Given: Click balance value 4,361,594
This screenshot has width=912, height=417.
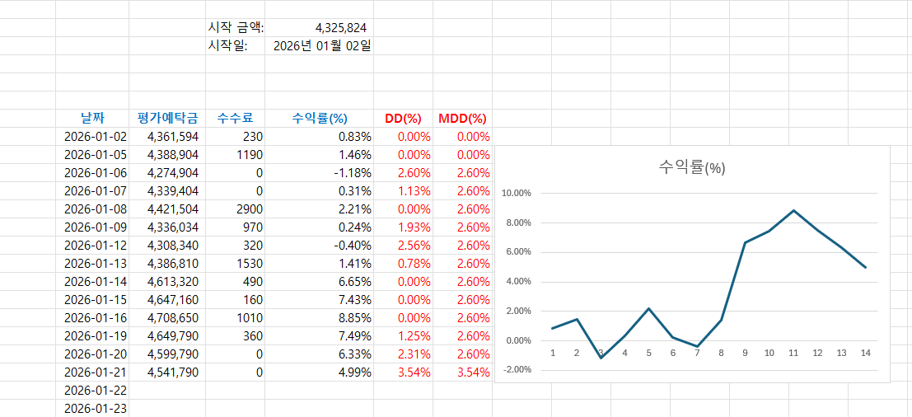Looking at the screenshot, I should click(x=173, y=137).
